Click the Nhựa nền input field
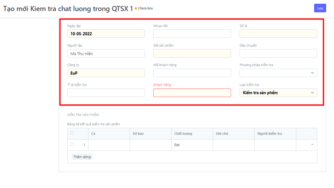334x188 pixels. point(192,34)
